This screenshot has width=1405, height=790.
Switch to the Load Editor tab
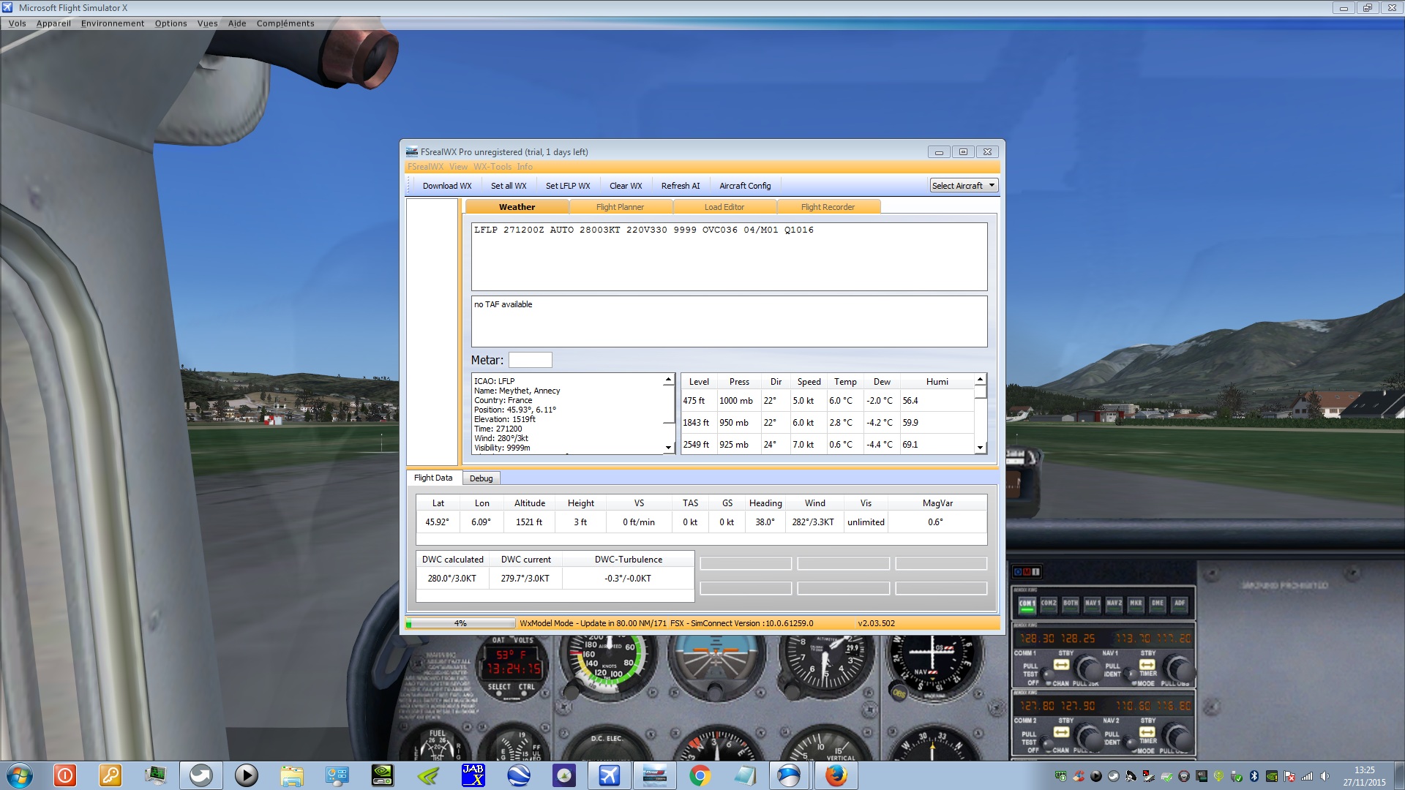coord(724,207)
